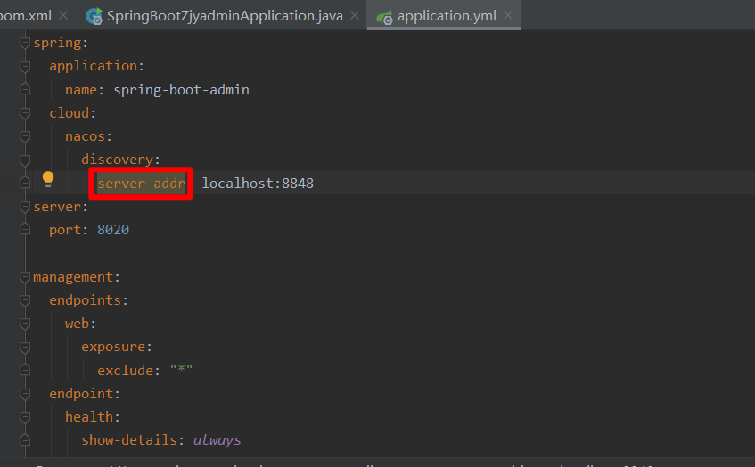
Task: Click the 'exposure' key
Action: [x=113, y=347]
